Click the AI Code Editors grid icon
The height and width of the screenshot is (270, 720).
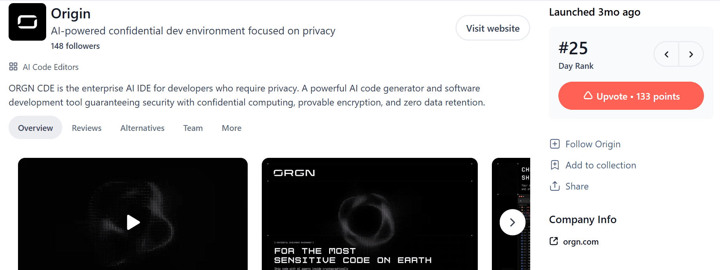[x=13, y=66]
